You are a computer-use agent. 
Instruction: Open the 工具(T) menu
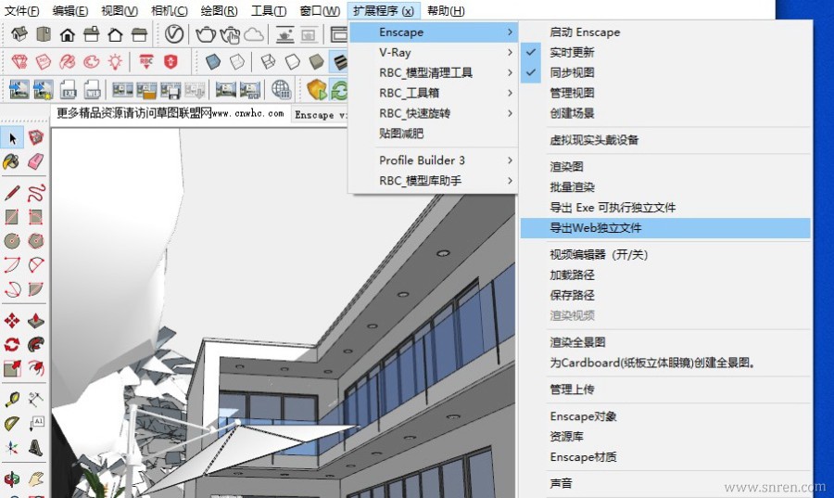(269, 10)
